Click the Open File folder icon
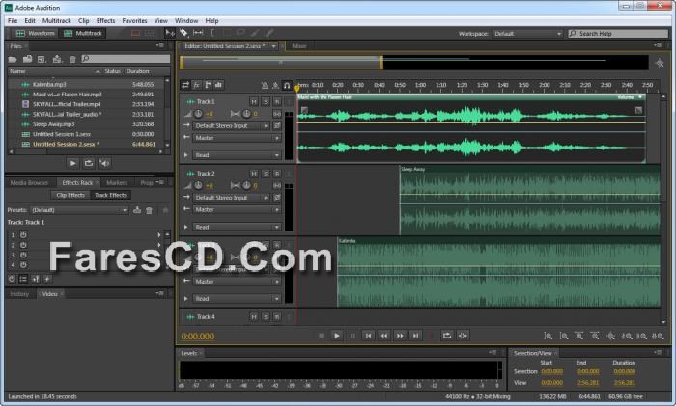The height and width of the screenshot is (406, 676). (x=13, y=59)
